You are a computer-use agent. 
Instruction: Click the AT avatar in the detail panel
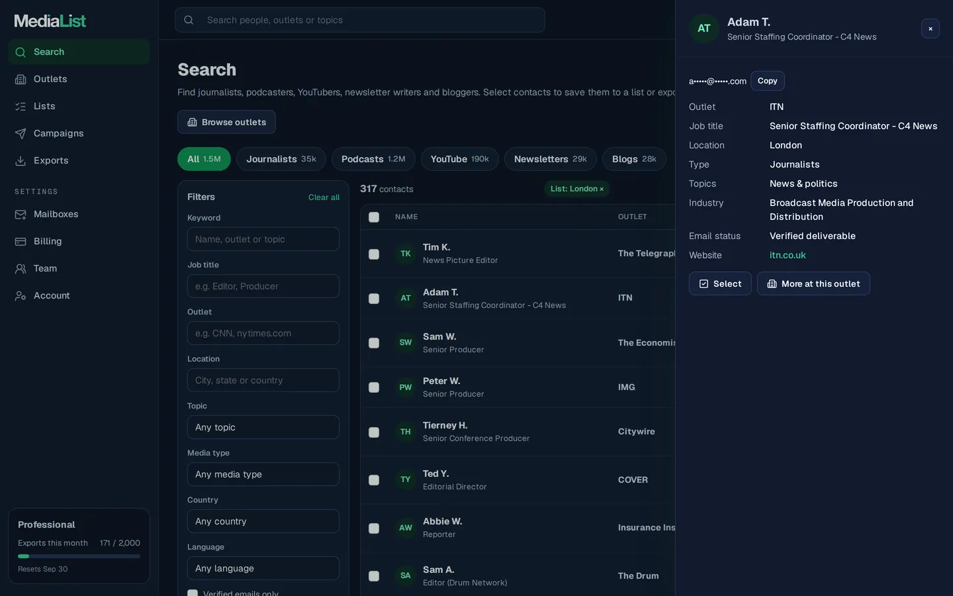tap(704, 28)
